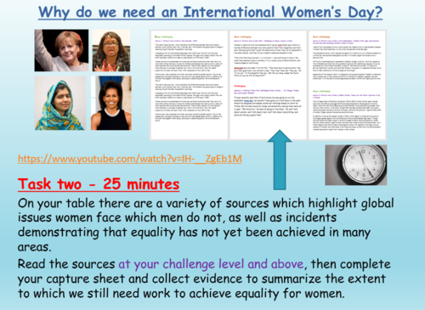Click the green heading on the third source page
425x310 pixels.
(321, 91)
